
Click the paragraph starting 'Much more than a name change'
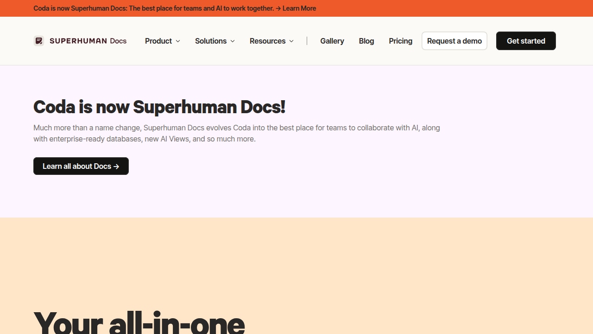[237, 133]
